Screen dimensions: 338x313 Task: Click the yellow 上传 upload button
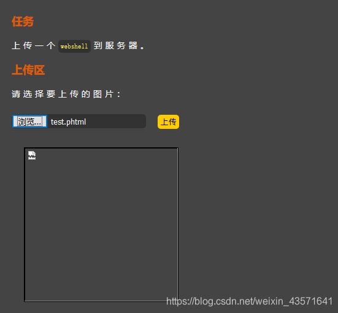[168, 122]
